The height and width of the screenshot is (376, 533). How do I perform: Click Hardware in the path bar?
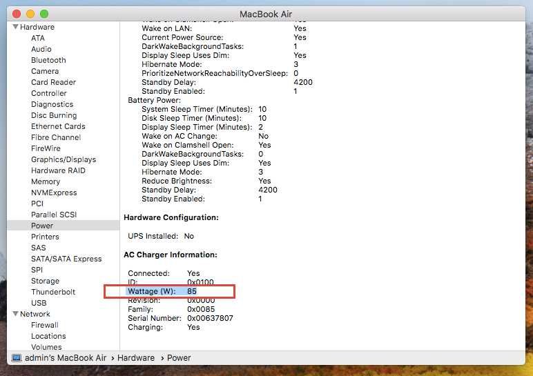(x=135, y=357)
